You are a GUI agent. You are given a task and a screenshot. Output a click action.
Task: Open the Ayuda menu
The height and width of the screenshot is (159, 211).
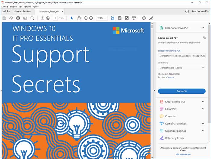click(x=36, y=7)
